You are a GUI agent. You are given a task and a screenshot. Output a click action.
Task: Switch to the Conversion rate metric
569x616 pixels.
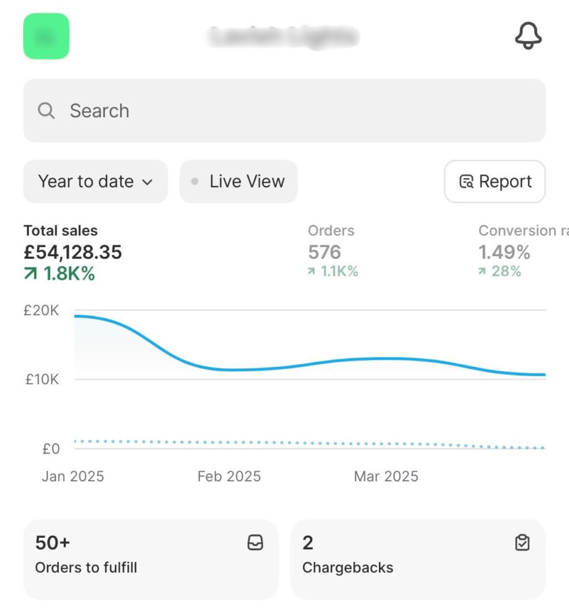517,251
